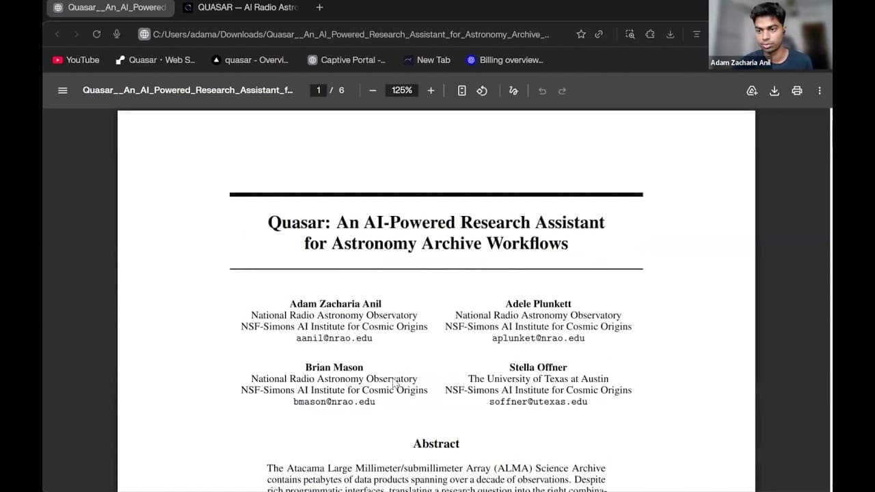The width and height of the screenshot is (875, 492).
Task: Click the PDF redo arrow
Action: tap(562, 90)
